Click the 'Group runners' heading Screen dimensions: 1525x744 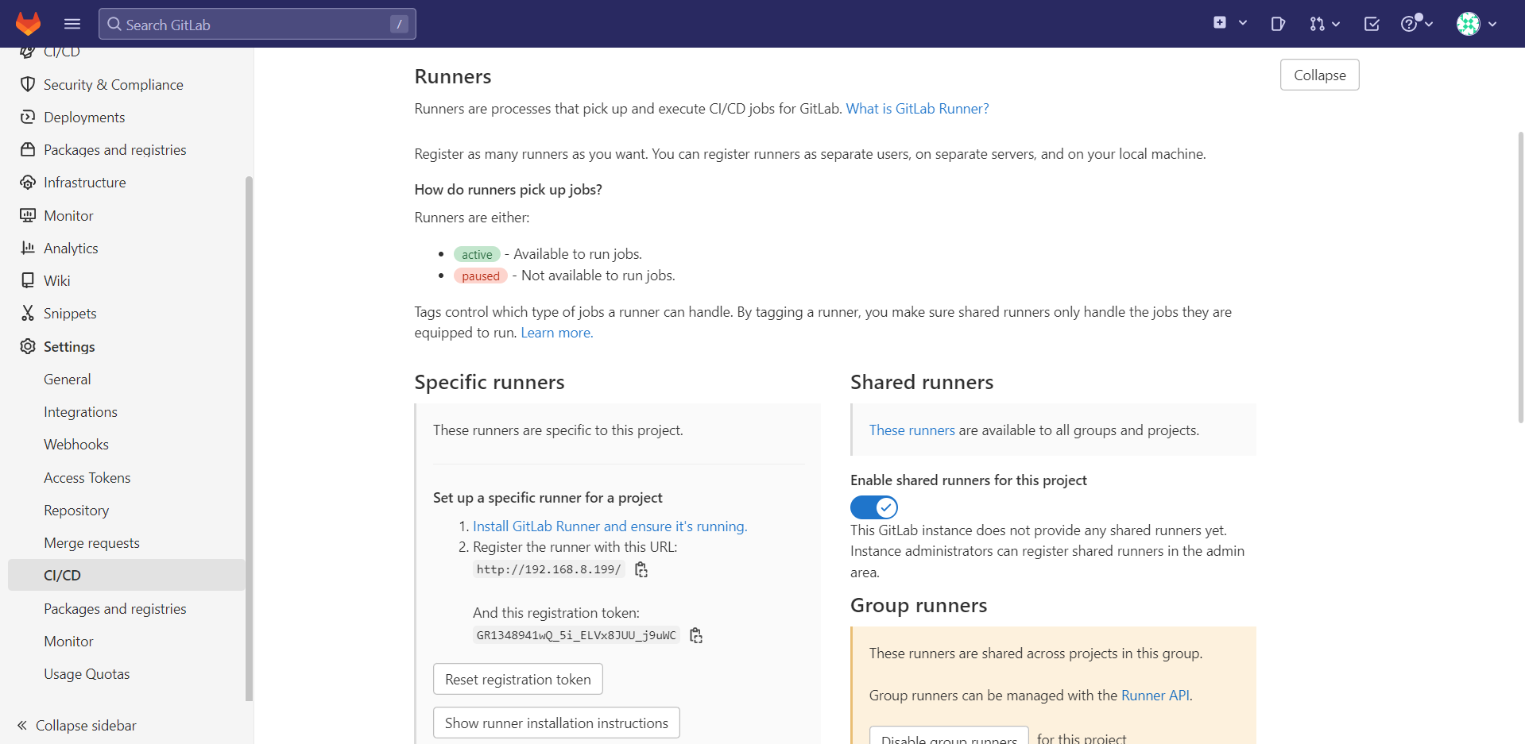point(919,605)
